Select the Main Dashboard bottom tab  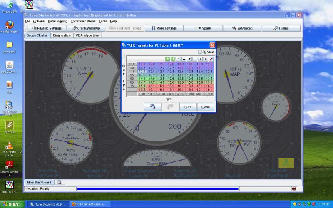[x=39, y=182]
